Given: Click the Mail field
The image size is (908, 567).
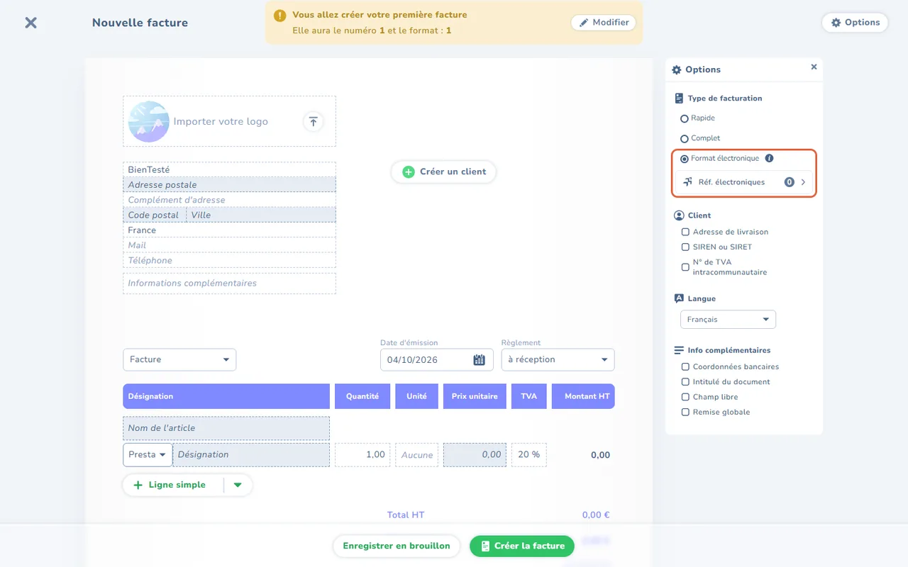Looking at the screenshot, I should [229, 246].
